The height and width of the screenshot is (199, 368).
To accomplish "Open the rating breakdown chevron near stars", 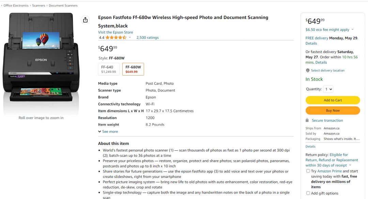I will [x=130, y=38].
